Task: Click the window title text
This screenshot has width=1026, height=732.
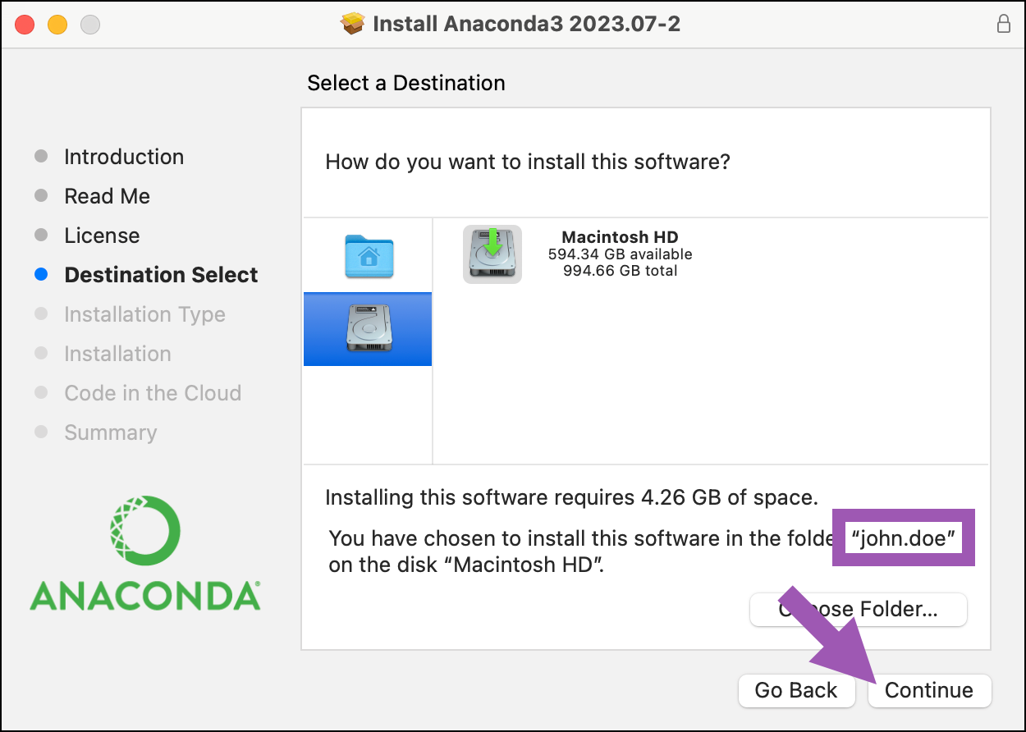Action: (526, 24)
